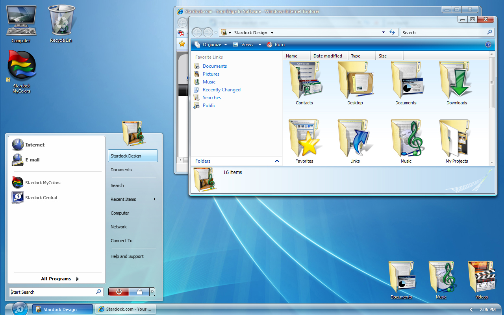The height and width of the screenshot is (315, 504).
Task: Click the Computer desktop icon
Action: coord(21,22)
